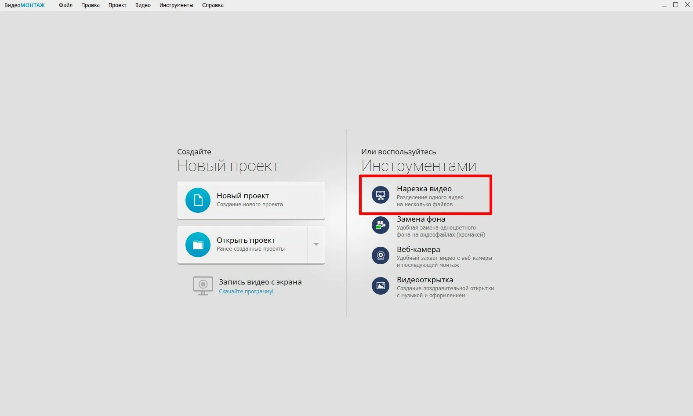The width and height of the screenshot is (693, 416).
Task: Minimize the ВидеоМОНТАЖ window
Action: tap(664, 5)
